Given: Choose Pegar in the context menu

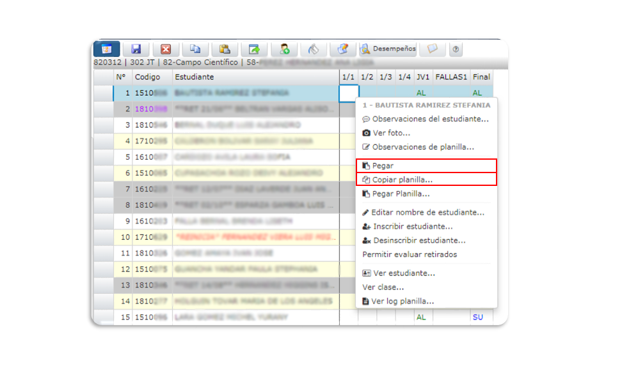Looking at the screenshot, I should point(426,165).
